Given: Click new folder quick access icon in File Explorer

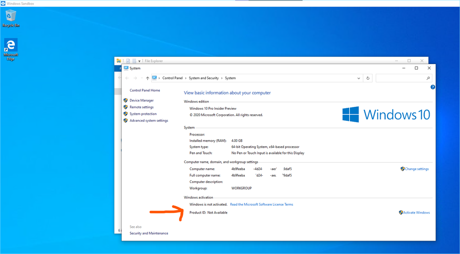Looking at the screenshot, I should pyautogui.click(x=134, y=61).
